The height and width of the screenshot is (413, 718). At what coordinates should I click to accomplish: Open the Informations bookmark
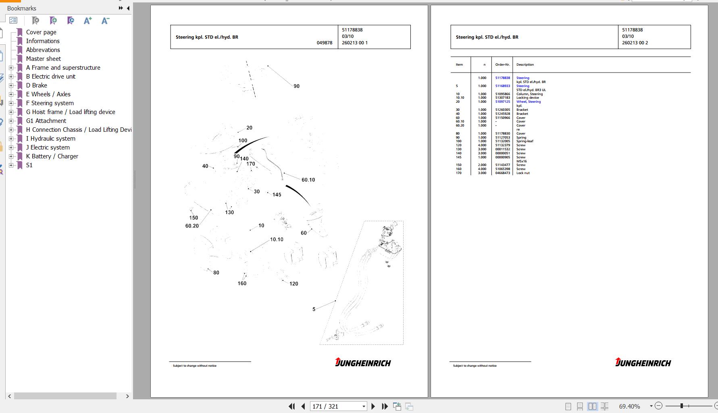[x=43, y=41]
